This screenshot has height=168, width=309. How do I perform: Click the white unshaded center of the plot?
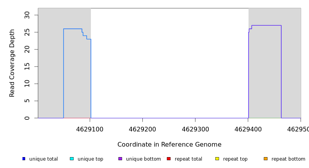pos(169,63)
